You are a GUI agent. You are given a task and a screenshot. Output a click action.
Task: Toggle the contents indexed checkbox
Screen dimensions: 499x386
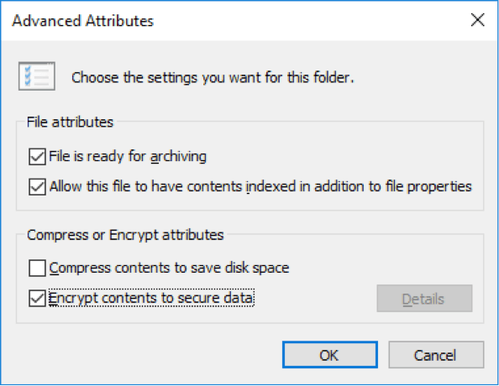pos(37,186)
